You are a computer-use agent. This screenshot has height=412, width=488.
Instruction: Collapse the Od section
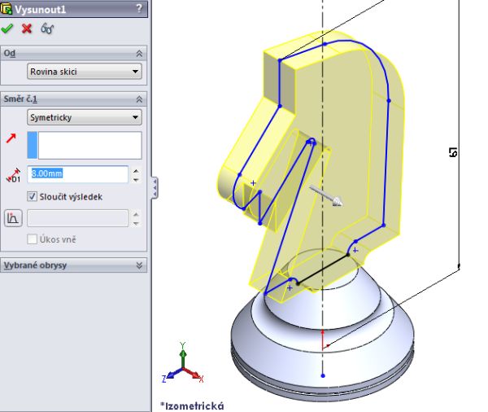click(x=139, y=53)
